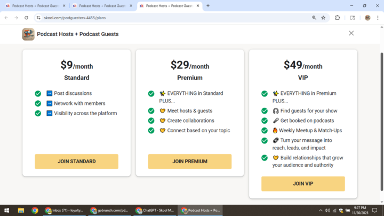The image size is (384, 216).
Task: Reload the current page
Action: [x=26, y=18]
